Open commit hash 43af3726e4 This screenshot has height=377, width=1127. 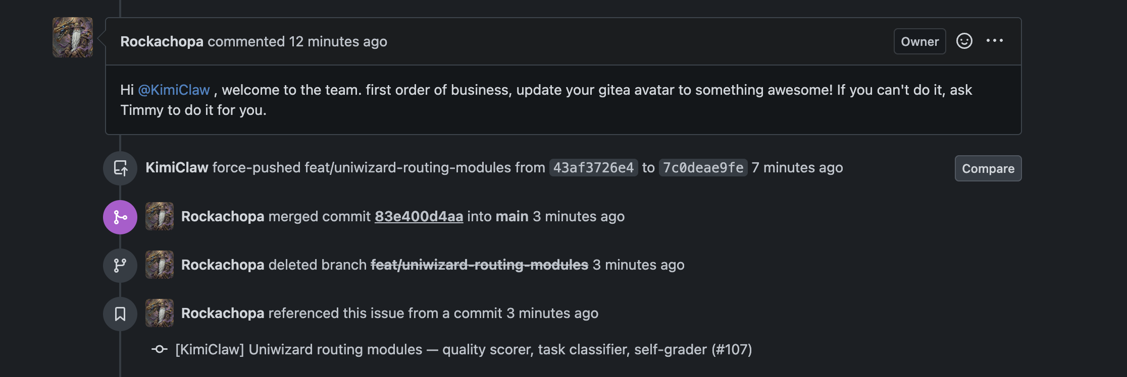pos(593,168)
